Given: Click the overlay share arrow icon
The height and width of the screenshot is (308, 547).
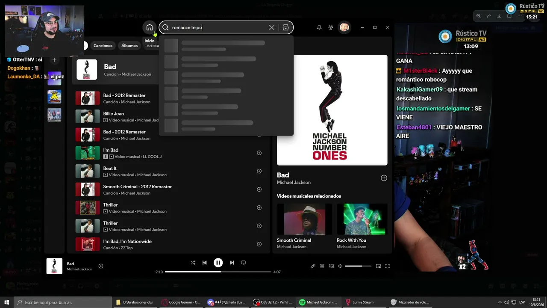Looking at the screenshot, I should (x=489, y=16).
